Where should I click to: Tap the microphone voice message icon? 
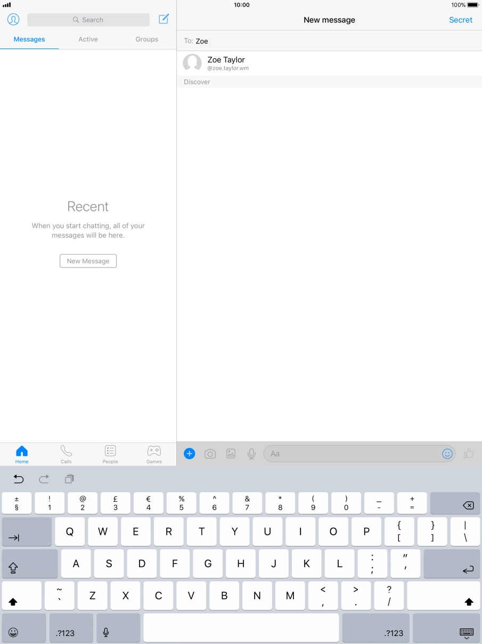pos(251,454)
